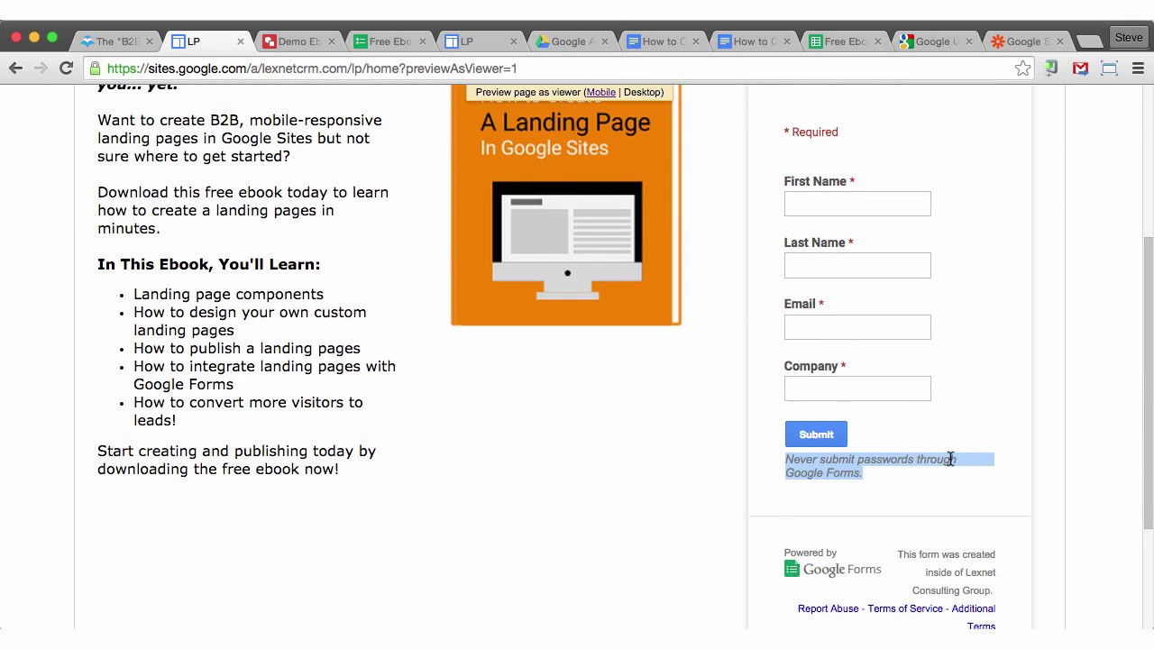Click the "* Required" text

(811, 132)
